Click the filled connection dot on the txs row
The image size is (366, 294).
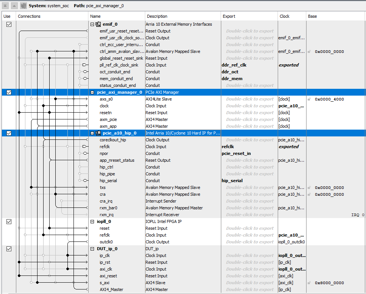[31, 187]
